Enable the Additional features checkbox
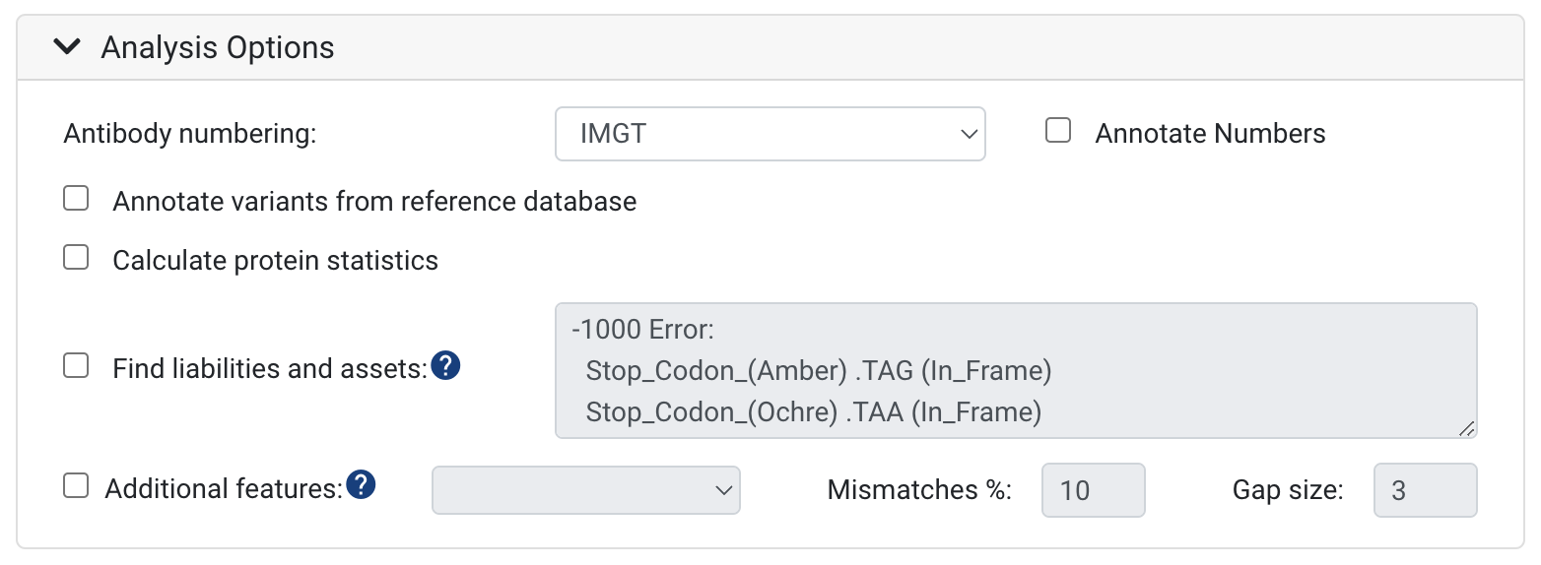The image size is (1541, 565). pos(76,486)
